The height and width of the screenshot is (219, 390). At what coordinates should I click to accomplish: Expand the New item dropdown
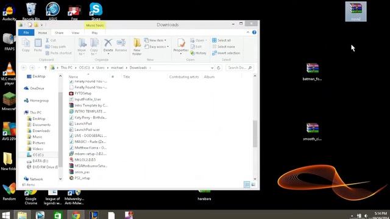coord(155,40)
